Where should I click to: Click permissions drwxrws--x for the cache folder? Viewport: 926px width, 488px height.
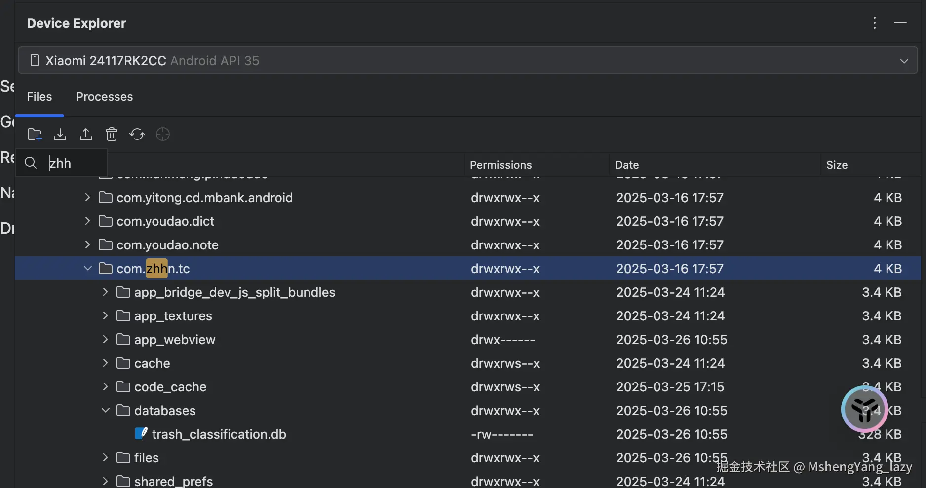coord(505,363)
